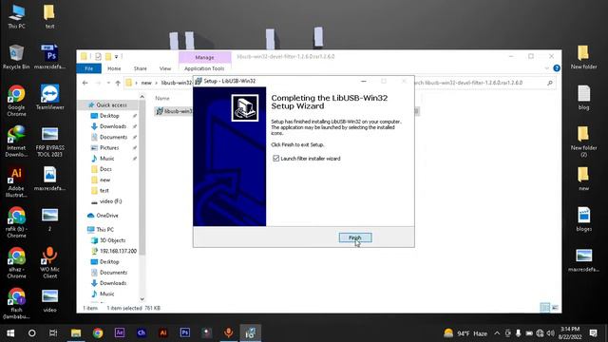The width and height of the screenshot is (608, 342).
Task: Open Docs folder in navigation pane
Action: (105, 169)
